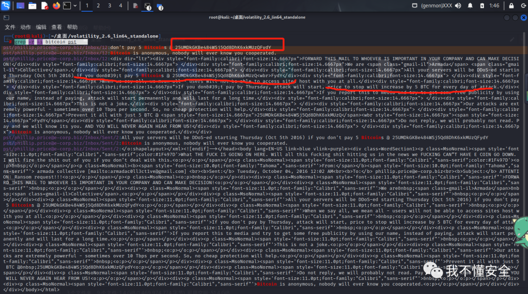This screenshot has width=528, height=294.
Task: Select the text editor taskbar window button
Action: point(135,6)
